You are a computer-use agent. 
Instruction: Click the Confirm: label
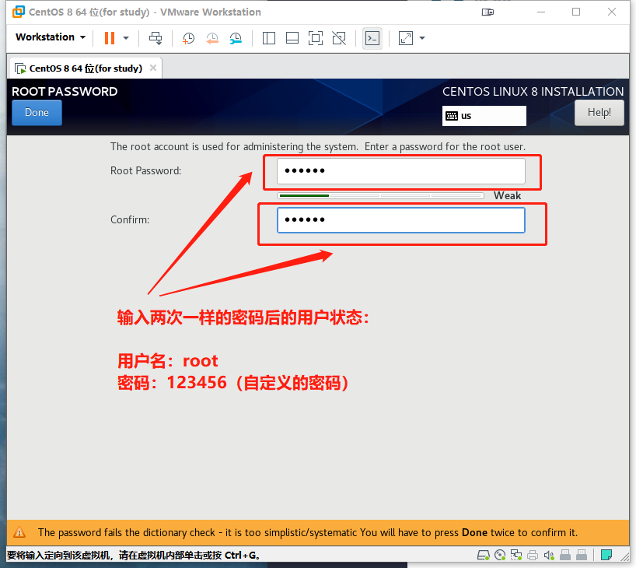point(130,220)
